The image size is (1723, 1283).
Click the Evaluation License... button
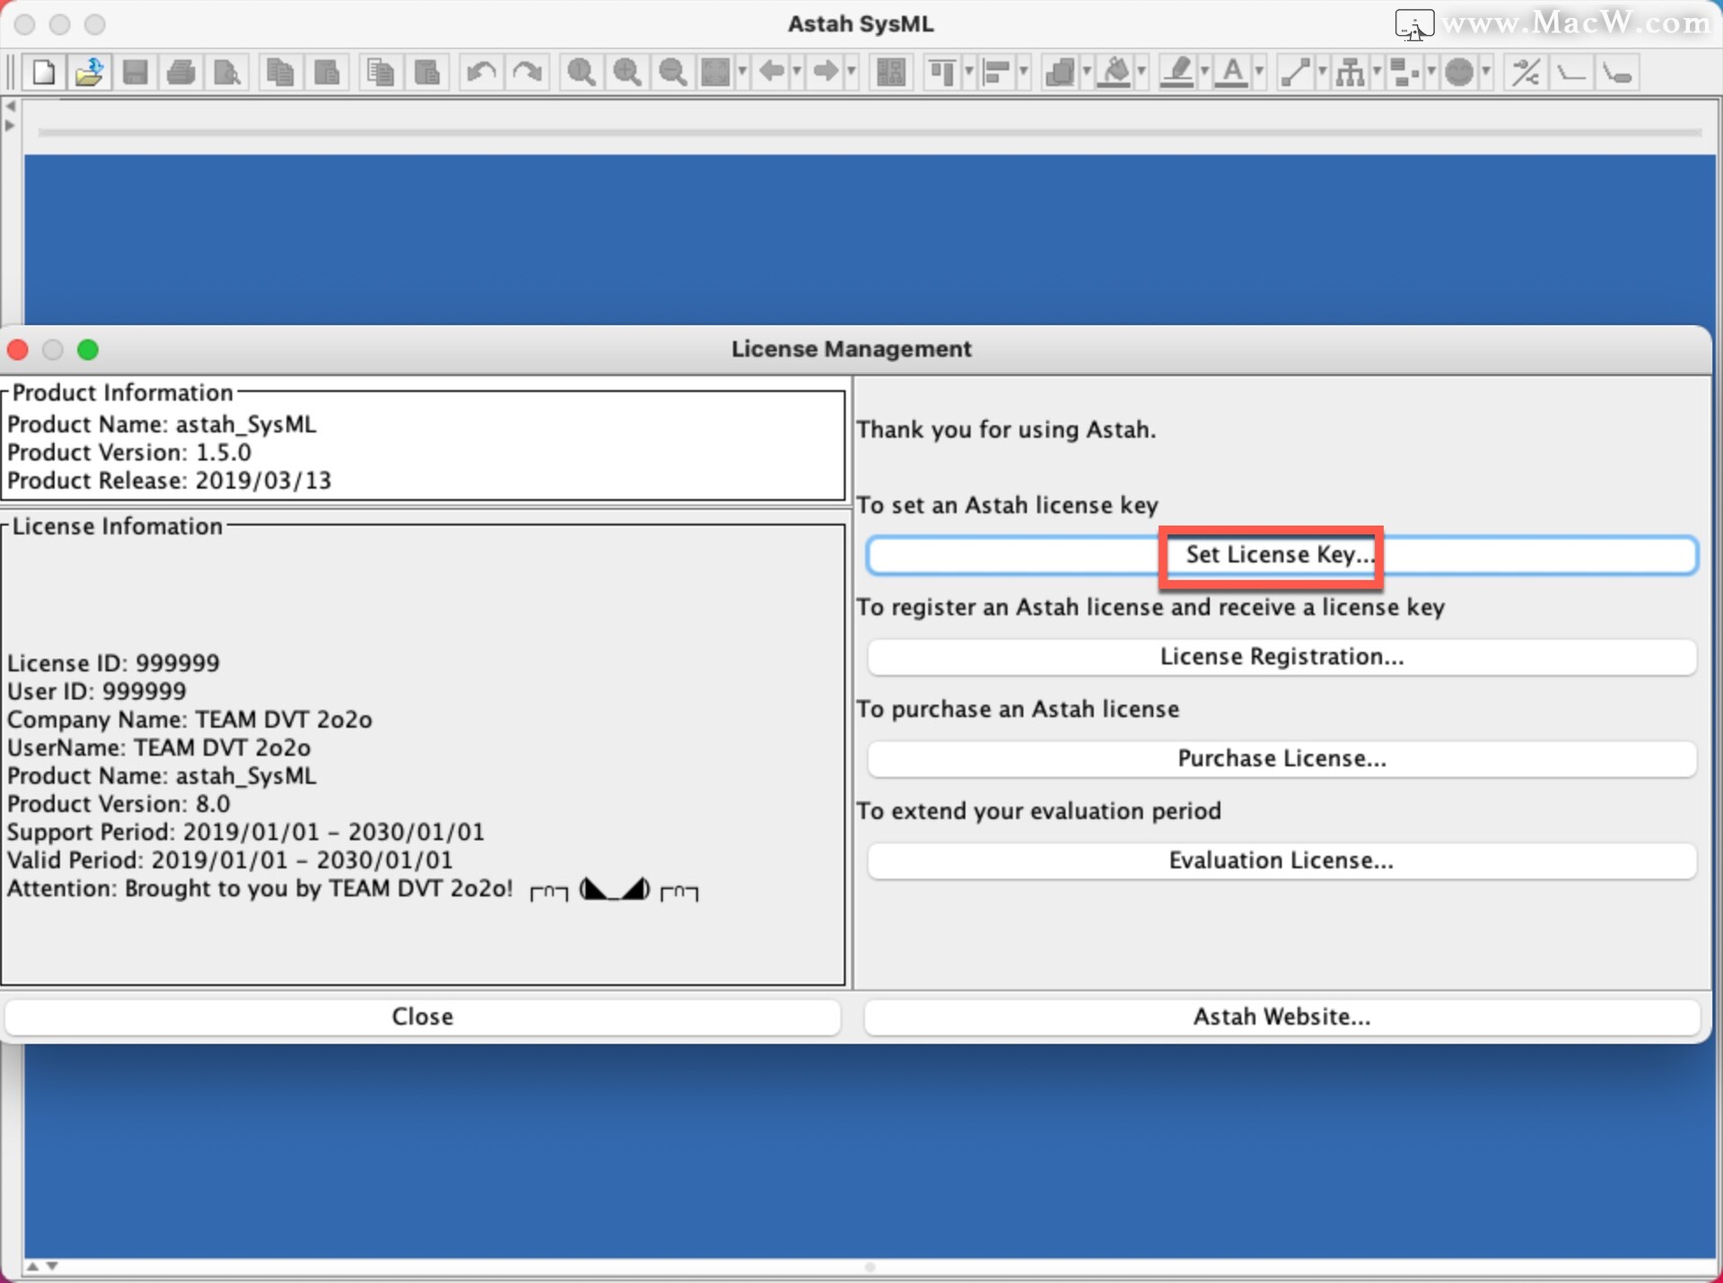click(1281, 860)
